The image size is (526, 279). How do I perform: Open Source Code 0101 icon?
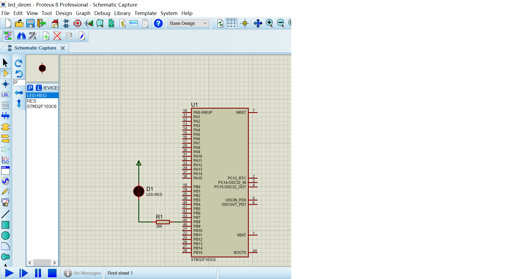(x=134, y=23)
